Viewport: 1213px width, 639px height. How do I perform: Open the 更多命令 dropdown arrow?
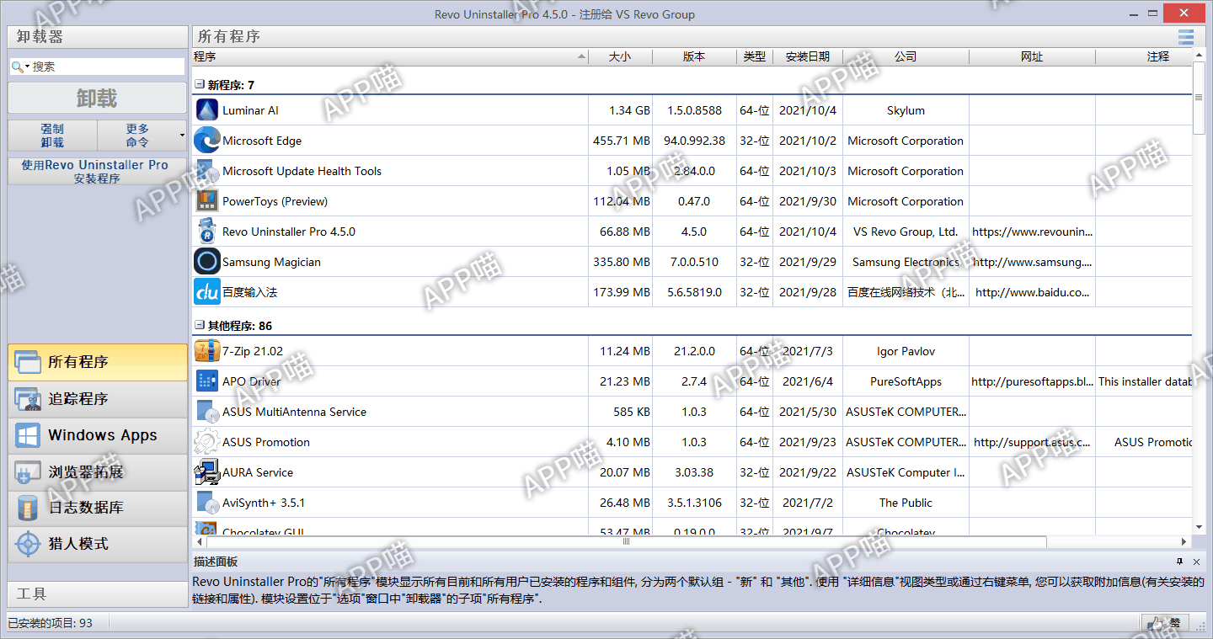(x=182, y=136)
